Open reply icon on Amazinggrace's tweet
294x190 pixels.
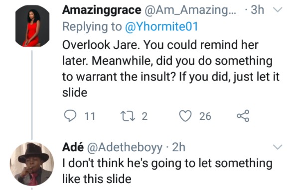point(70,116)
